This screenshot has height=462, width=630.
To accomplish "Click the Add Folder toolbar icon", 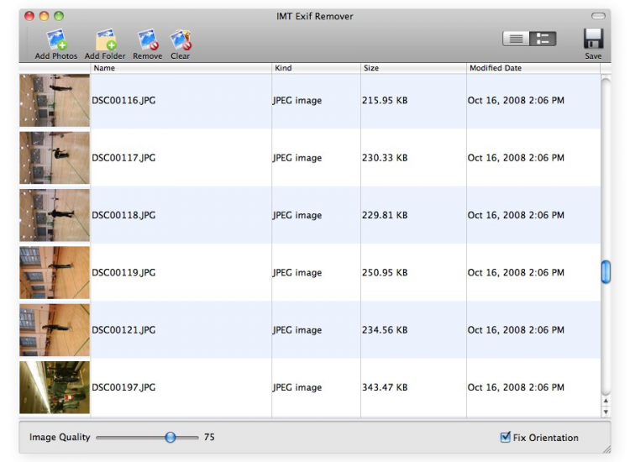I will click(x=106, y=39).
